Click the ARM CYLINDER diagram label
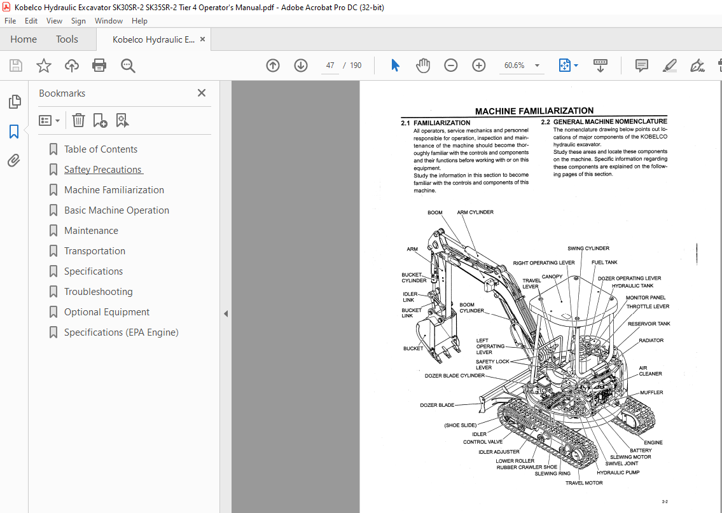This screenshot has width=722, height=513. pos(475,212)
